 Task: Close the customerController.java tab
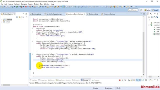(84, 14)
